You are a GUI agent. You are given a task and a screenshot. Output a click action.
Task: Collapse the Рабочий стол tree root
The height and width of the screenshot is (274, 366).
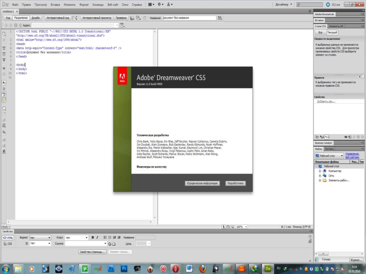(x=317, y=166)
